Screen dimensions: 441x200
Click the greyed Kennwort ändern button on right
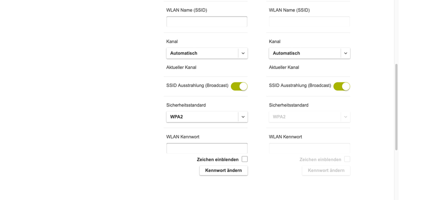326,170
